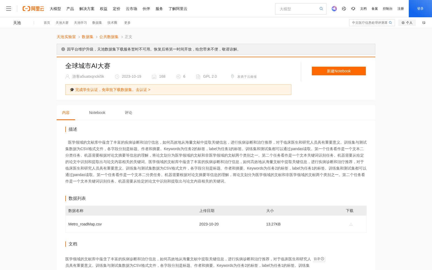This screenshot has height=270, width=432.
Task: Click the fullscreen toggle icon in Tianchi bar
Action: [x=424, y=23]
